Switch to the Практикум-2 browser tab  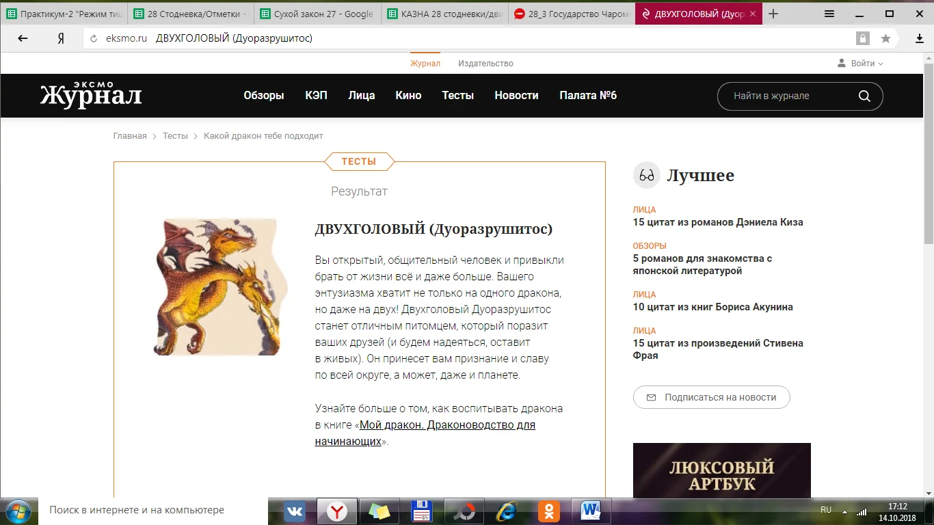[64, 14]
